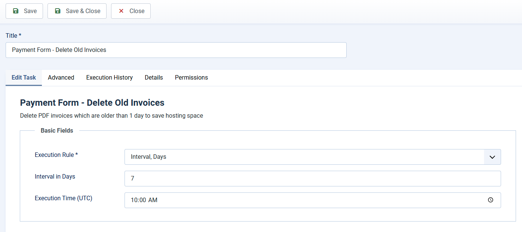This screenshot has height=232, width=522.
Task: Click the Execution Time (UTC) field
Action: pyautogui.click(x=313, y=200)
